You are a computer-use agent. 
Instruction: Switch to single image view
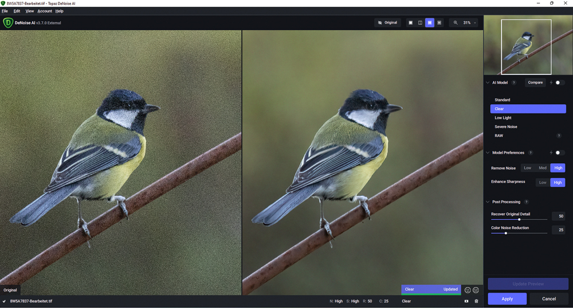410,23
